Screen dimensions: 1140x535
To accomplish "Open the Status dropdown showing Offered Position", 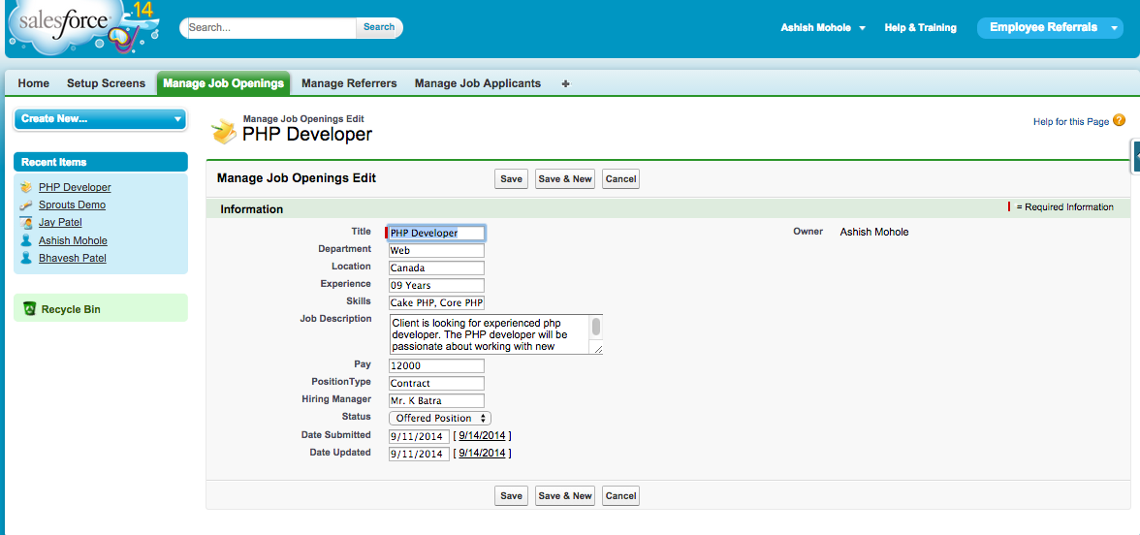I will (x=440, y=419).
